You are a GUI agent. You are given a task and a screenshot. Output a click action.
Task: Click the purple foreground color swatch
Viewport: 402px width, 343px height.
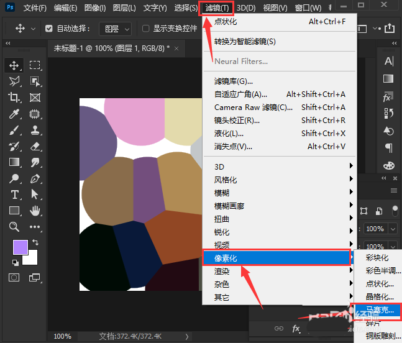click(21, 247)
